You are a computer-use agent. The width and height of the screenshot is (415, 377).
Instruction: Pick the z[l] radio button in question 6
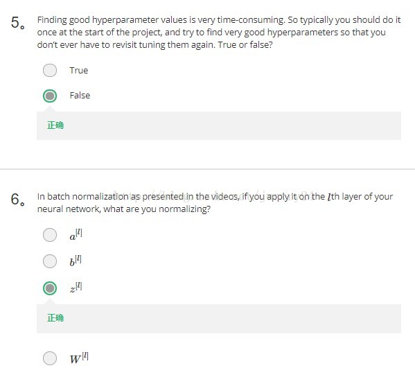tap(50, 288)
